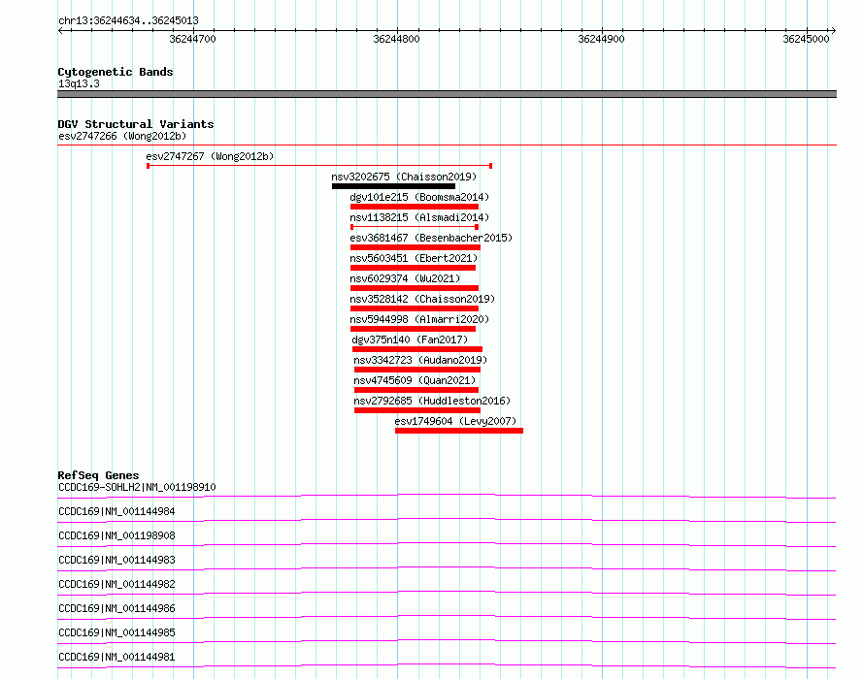Image resolution: width=864 pixels, height=679 pixels.
Task: Click the 36245000 ruler position label
Action: [x=806, y=39]
